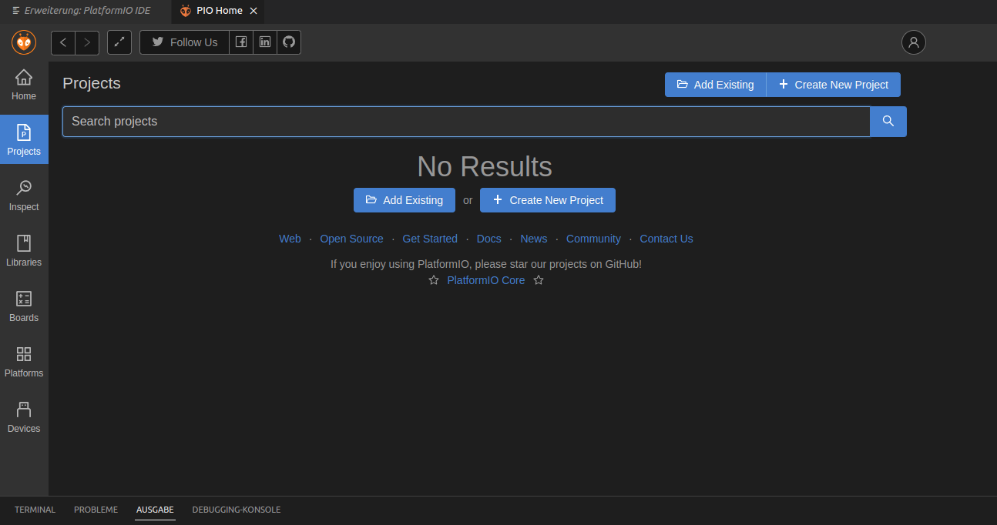Image resolution: width=997 pixels, height=525 pixels.
Task: Focus the Search projects input field
Action: pyautogui.click(x=466, y=122)
